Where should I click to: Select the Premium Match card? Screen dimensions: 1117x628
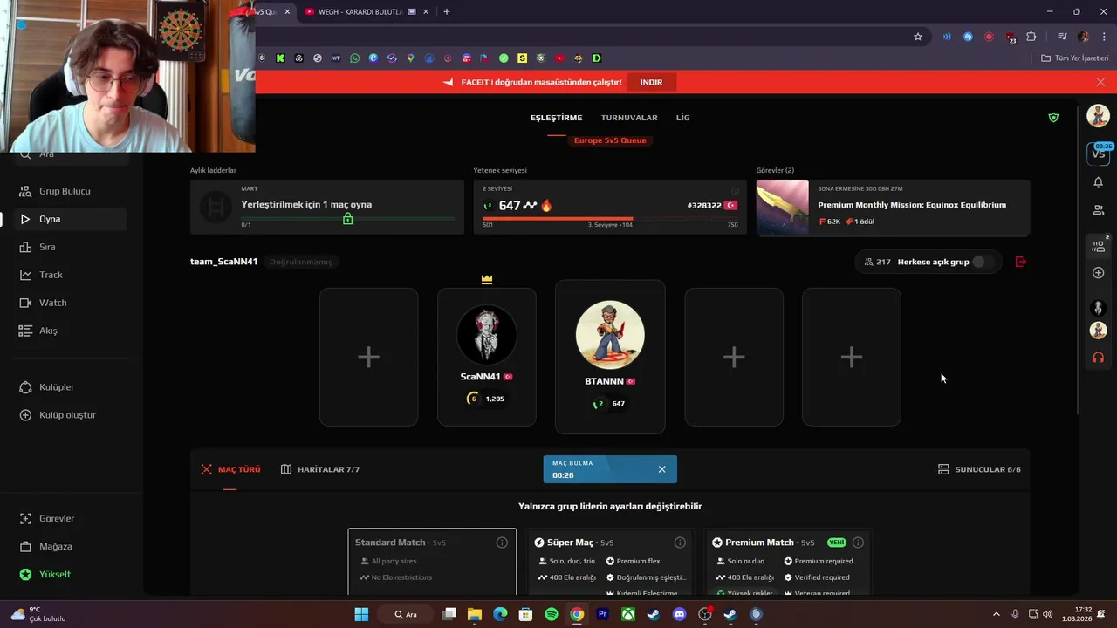[787, 562]
